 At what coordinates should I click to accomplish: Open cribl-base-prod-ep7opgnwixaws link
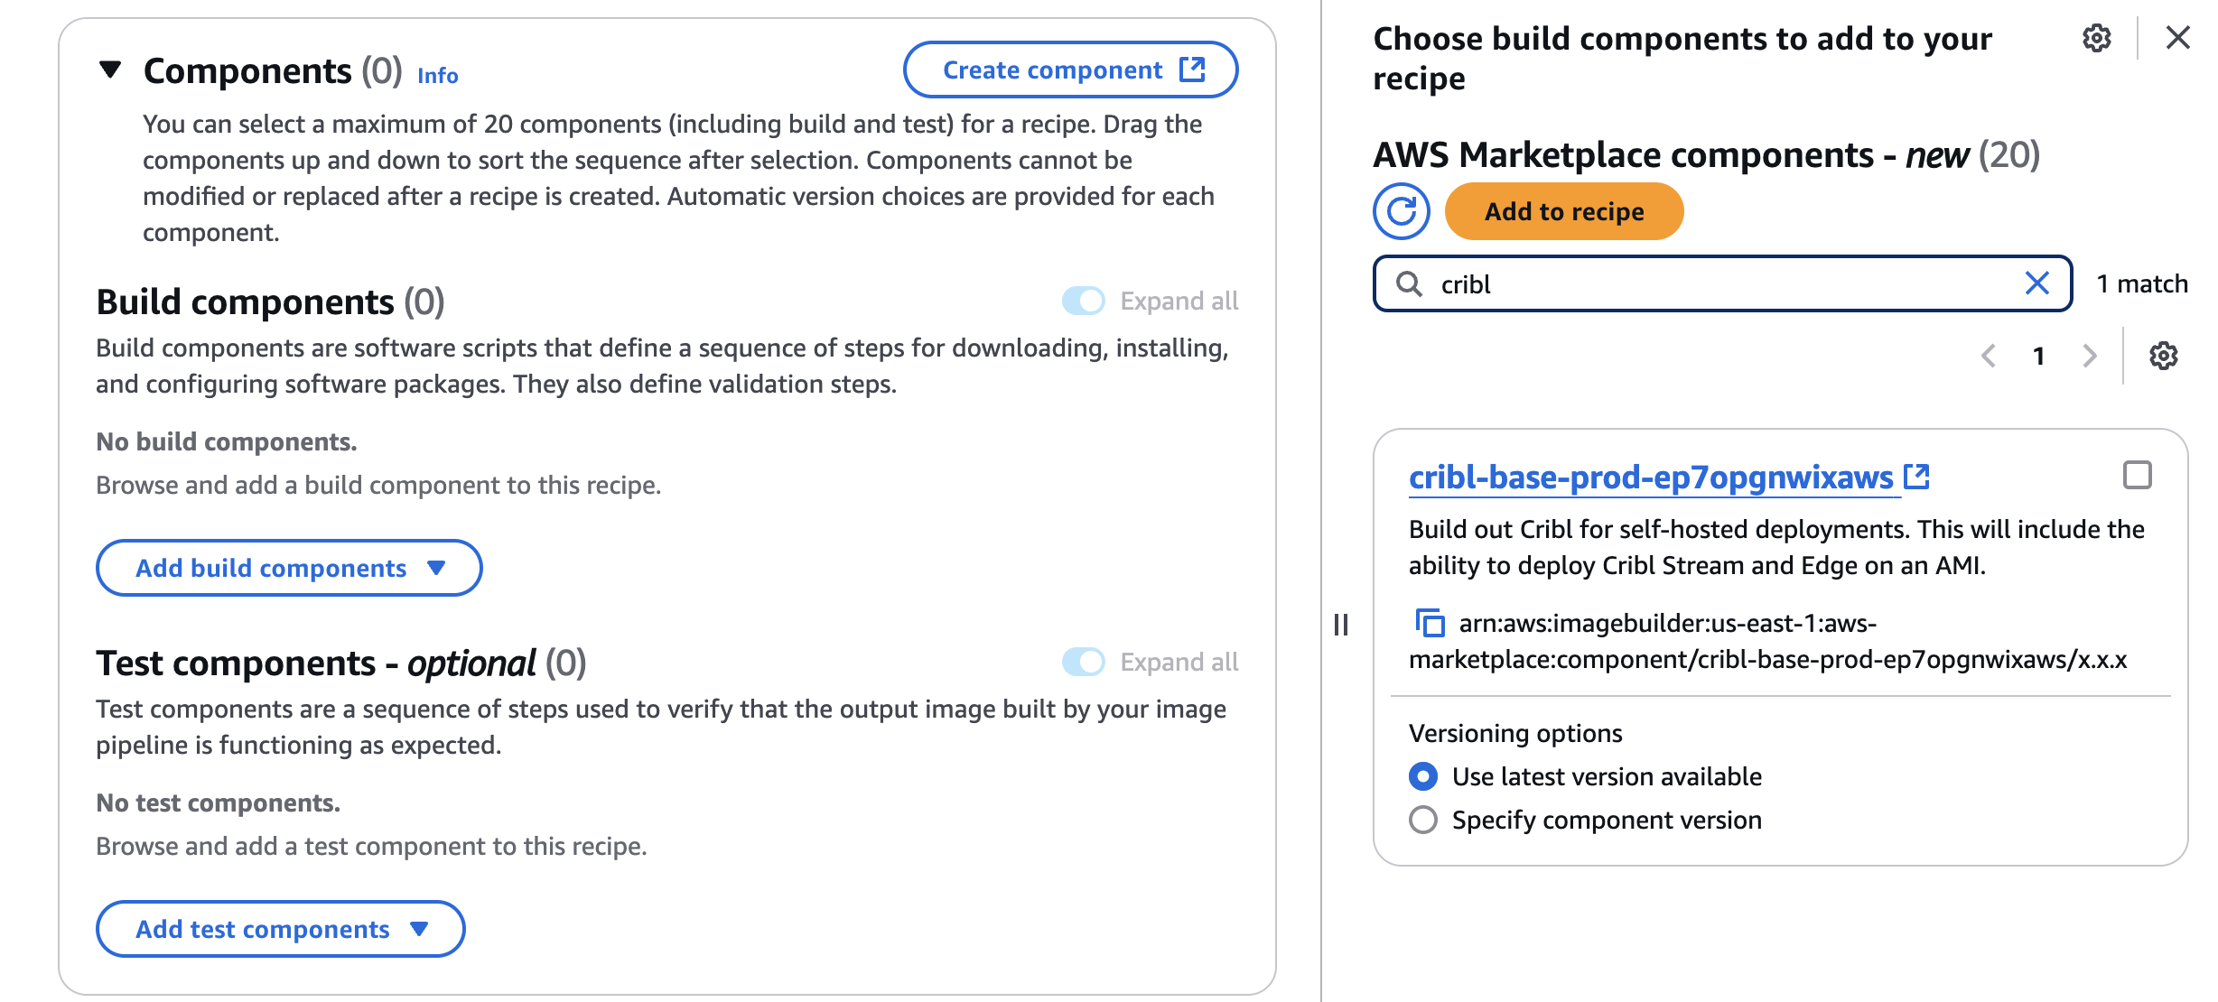point(1651,477)
